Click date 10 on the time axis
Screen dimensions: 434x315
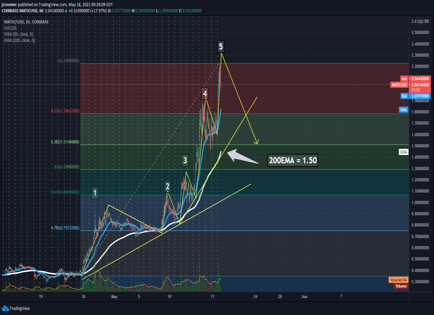click(169, 297)
